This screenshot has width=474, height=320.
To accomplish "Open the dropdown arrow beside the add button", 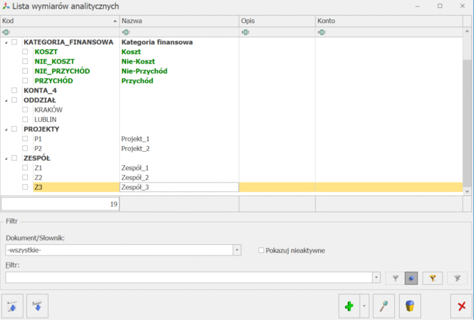I will [x=364, y=306].
